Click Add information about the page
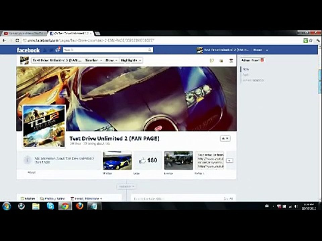Screen dimensions: 322x241 point(64,160)
